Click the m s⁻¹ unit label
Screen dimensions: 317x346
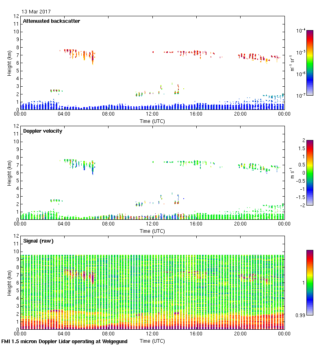click(292, 173)
